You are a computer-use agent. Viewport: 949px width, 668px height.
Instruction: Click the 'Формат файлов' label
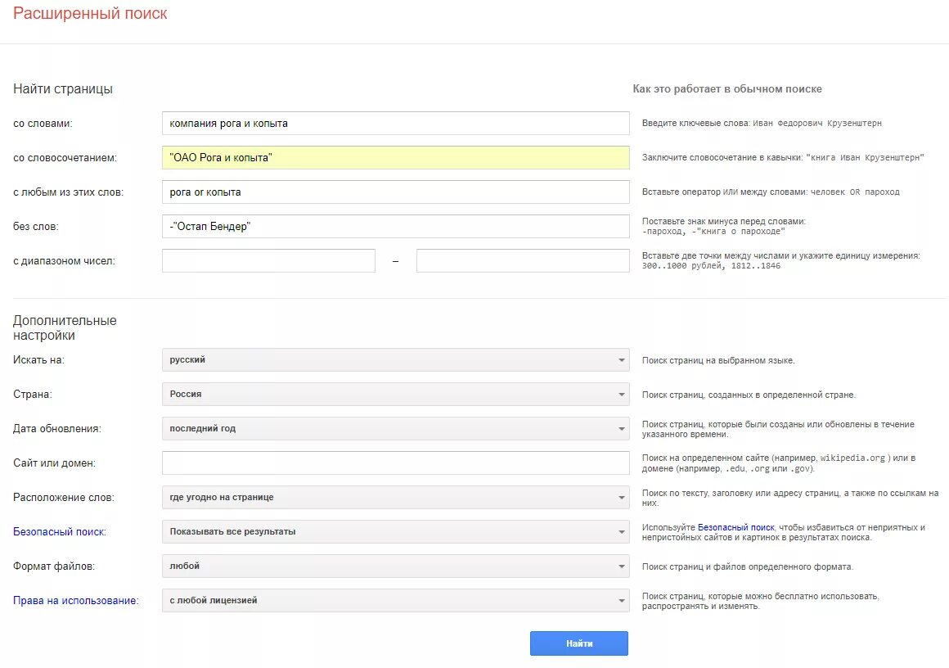point(54,566)
